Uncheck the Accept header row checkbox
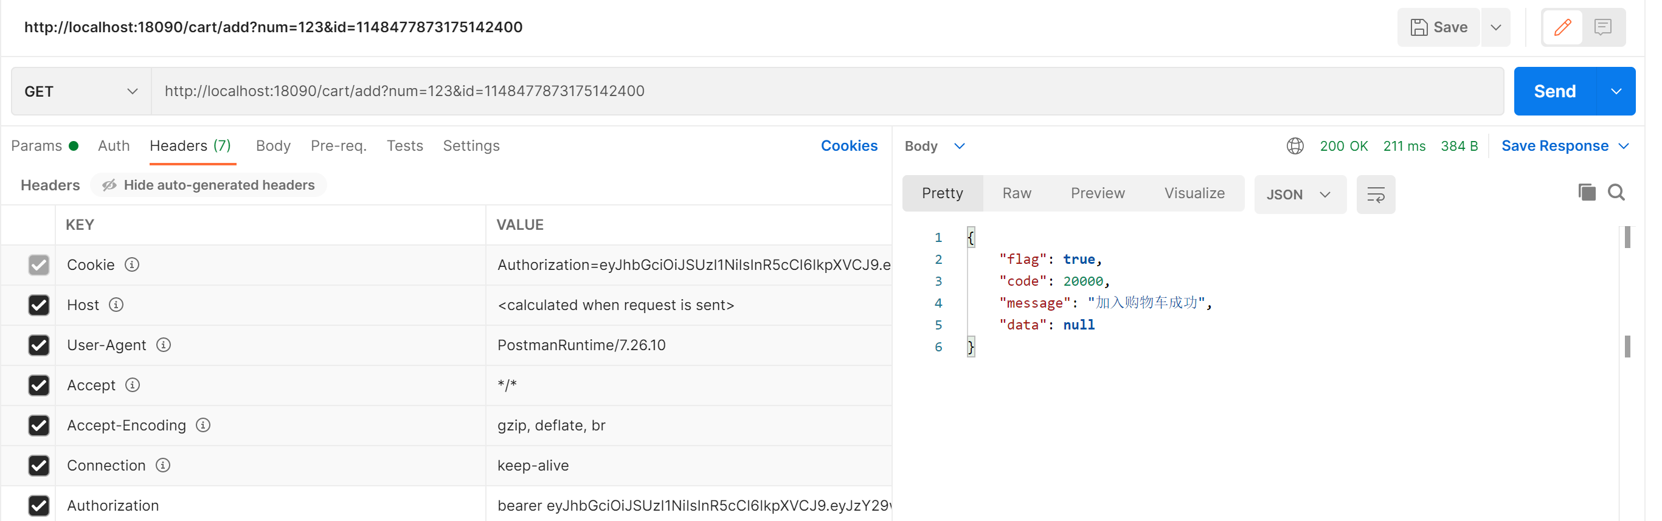 (39, 385)
